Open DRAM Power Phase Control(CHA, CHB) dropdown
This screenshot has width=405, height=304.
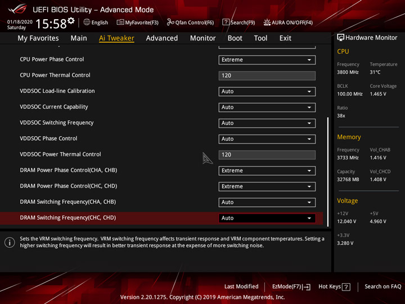pos(267,171)
